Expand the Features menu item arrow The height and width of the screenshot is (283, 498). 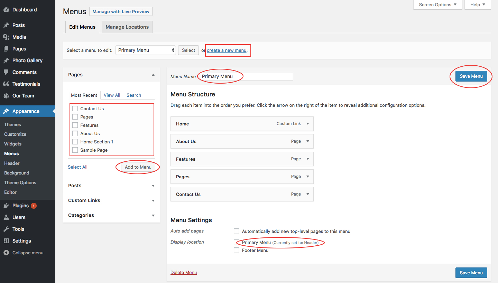(x=308, y=159)
